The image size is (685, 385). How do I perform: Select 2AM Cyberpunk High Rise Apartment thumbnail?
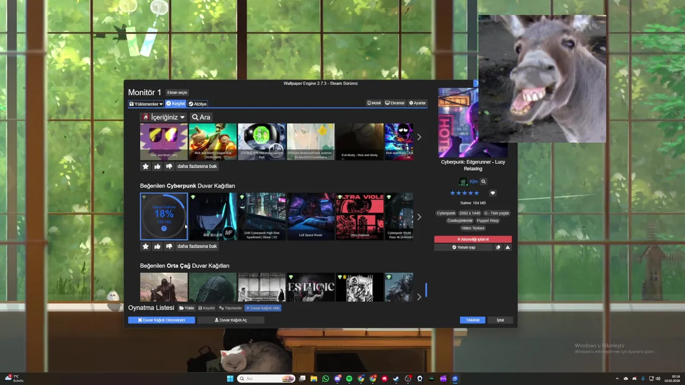pos(262,217)
